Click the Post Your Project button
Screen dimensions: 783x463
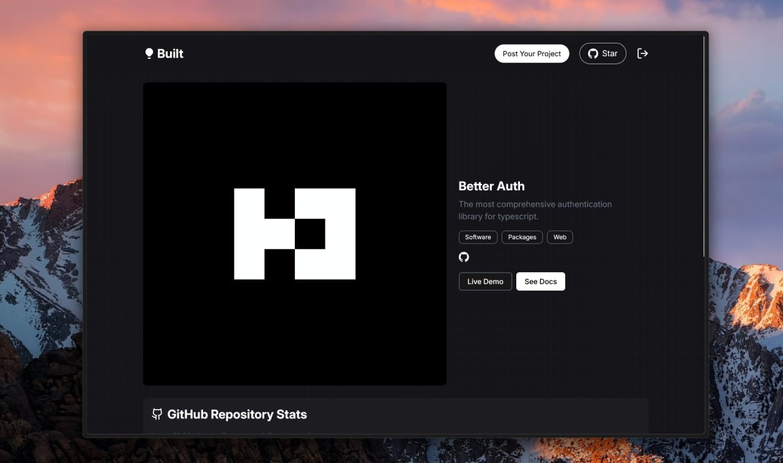tap(532, 54)
